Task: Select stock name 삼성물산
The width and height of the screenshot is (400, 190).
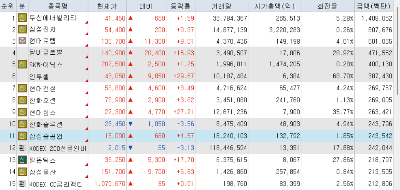Action: point(43,172)
